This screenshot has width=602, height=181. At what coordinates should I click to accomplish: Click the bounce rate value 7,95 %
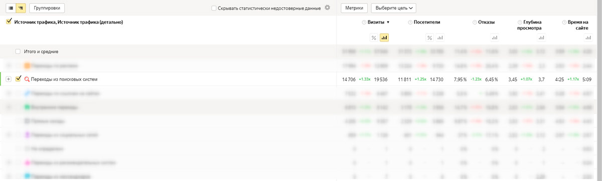(460, 79)
